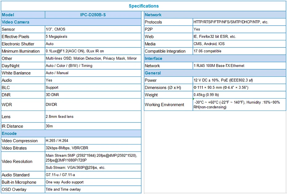Select the Dimensions (Ø x H) label
This screenshot has width=287, height=194.
163,88
